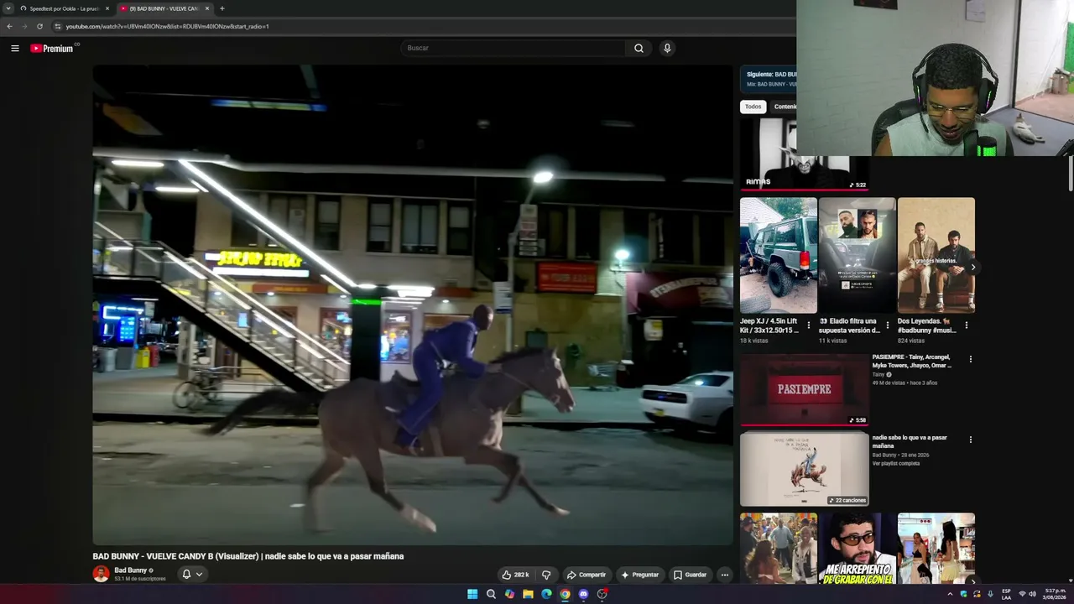This screenshot has width=1074, height=604.
Task: Open the Eladio filtra short thumbnail
Action: coord(857,255)
